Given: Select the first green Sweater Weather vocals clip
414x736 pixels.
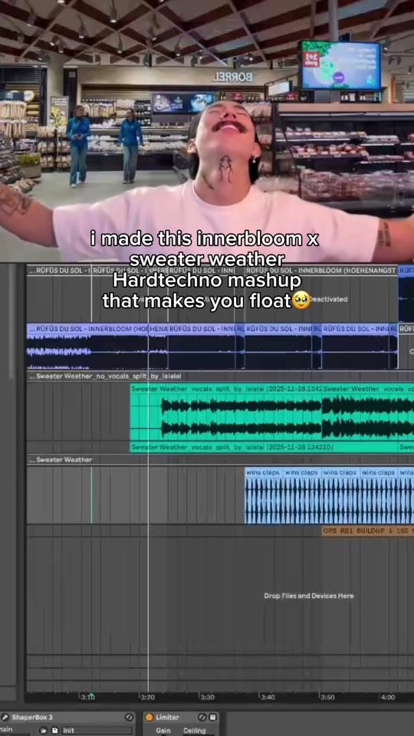Looking at the screenshot, I should 225,413.
